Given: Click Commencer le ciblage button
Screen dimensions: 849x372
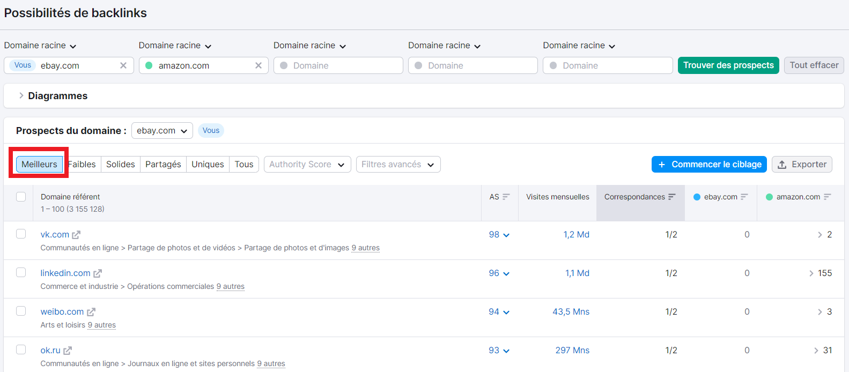Looking at the screenshot, I should click(709, 165).
